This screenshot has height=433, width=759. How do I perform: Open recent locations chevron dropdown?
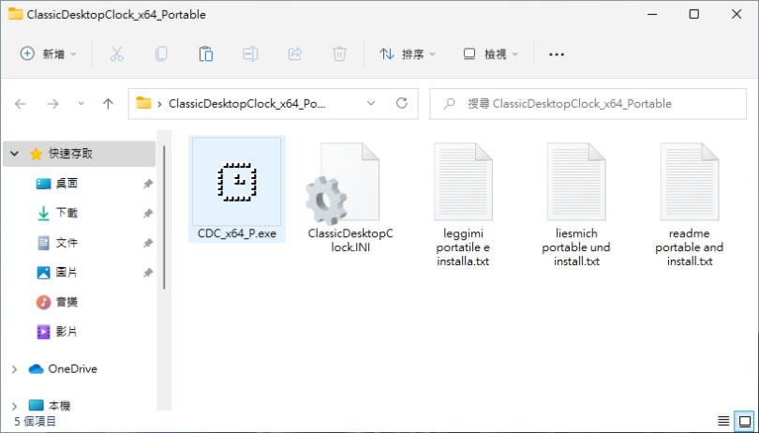coord(81,104)
